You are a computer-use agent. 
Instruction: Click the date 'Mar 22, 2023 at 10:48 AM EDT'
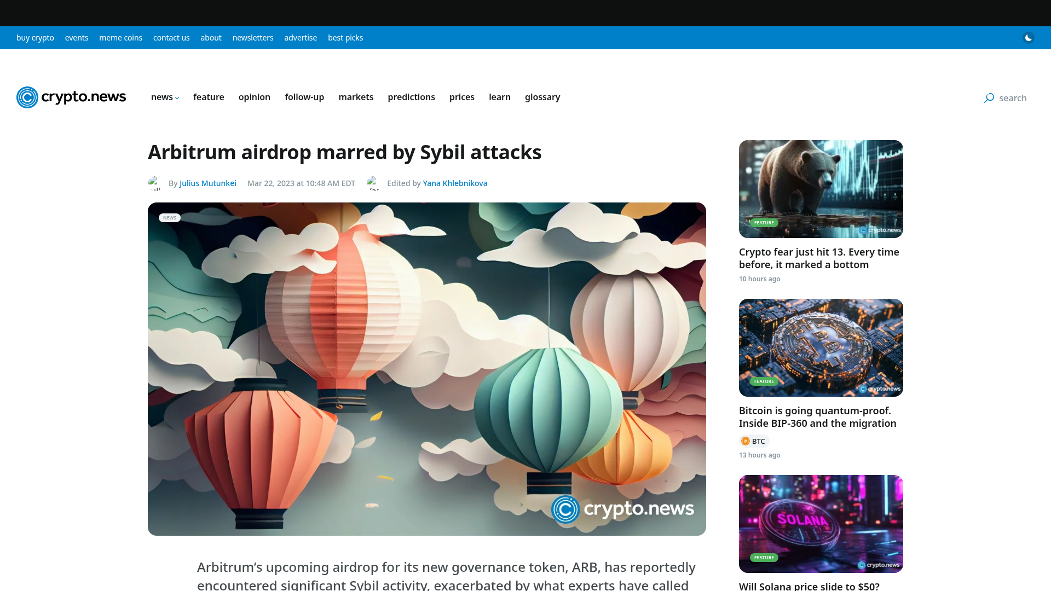point(301,183)
